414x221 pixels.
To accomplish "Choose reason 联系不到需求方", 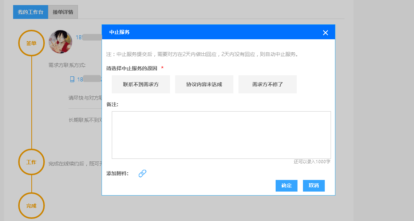I will pyautogui.click(x=141, y=84).
